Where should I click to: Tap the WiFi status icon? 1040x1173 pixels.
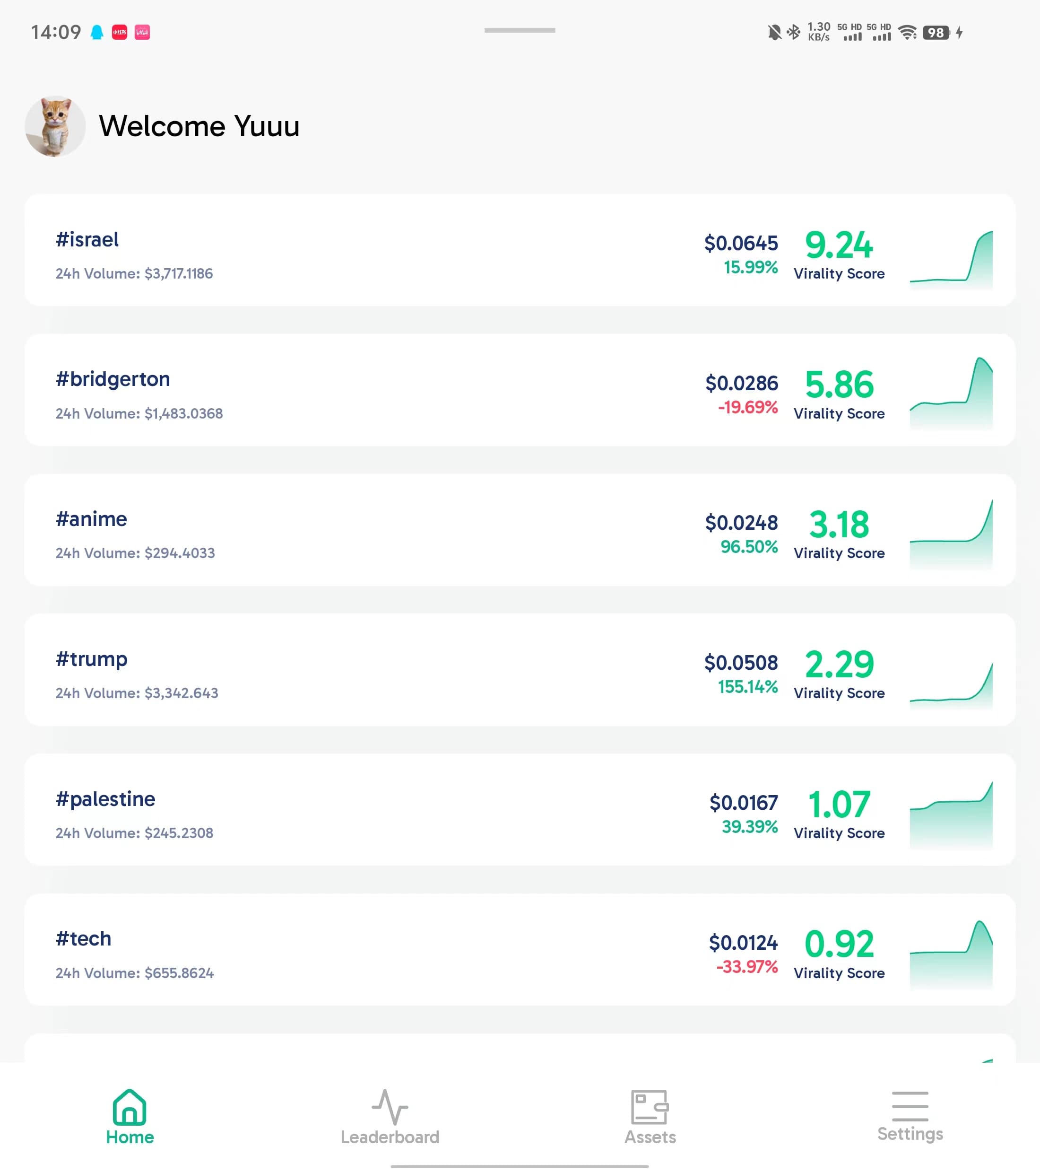pos(908,32)
